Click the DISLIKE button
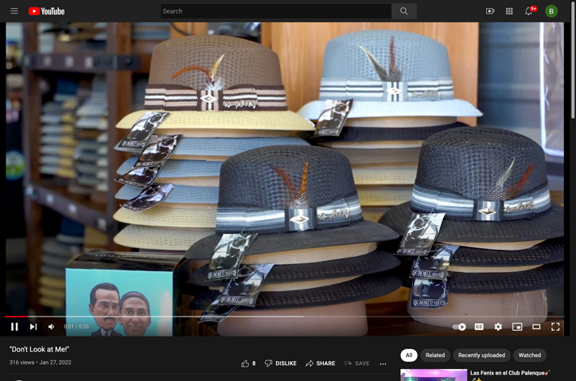 point(281,364)
